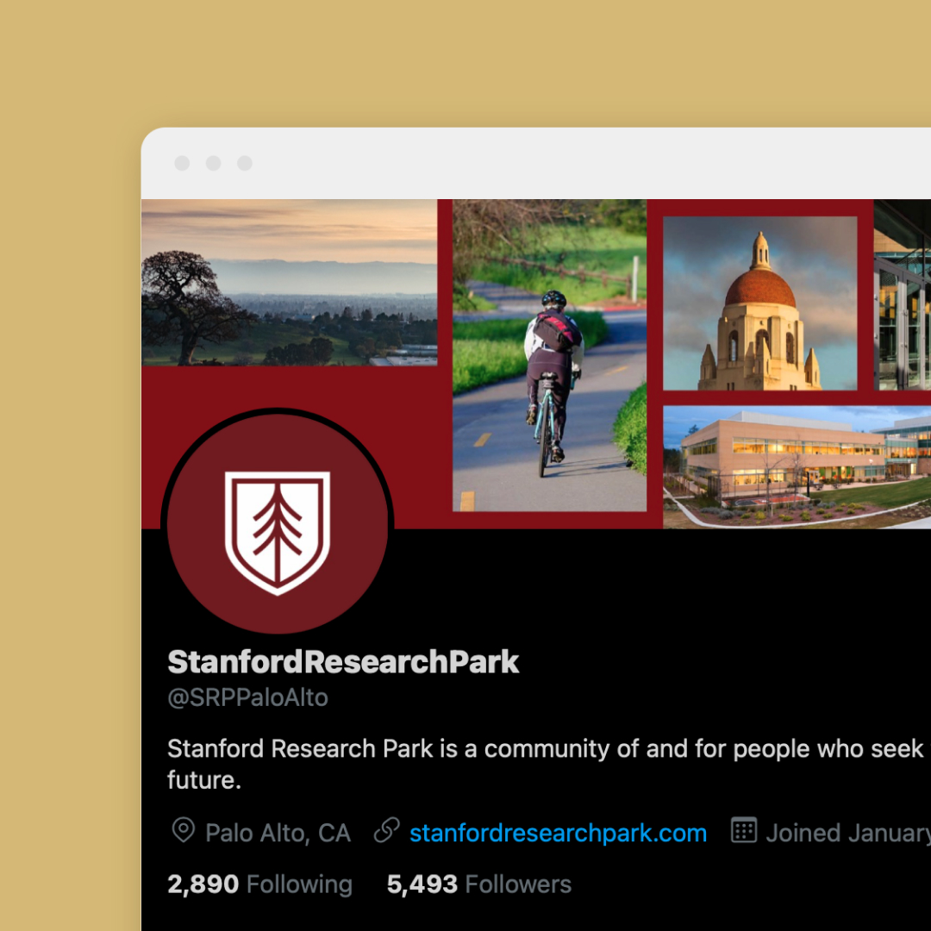Image resolution: width=931 pixels, height=931 pixels.
Task: Click the Joined January date text
Action: (x=848, y=833)
